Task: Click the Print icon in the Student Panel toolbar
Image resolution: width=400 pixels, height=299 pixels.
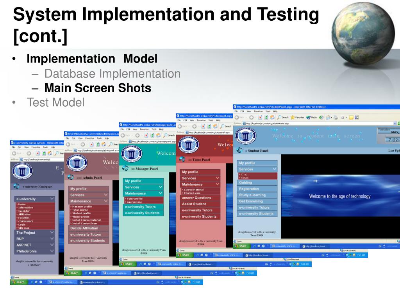Action: [336, 118]
